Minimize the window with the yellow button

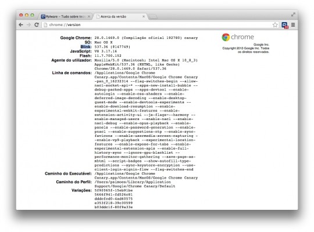click(26, 15)
